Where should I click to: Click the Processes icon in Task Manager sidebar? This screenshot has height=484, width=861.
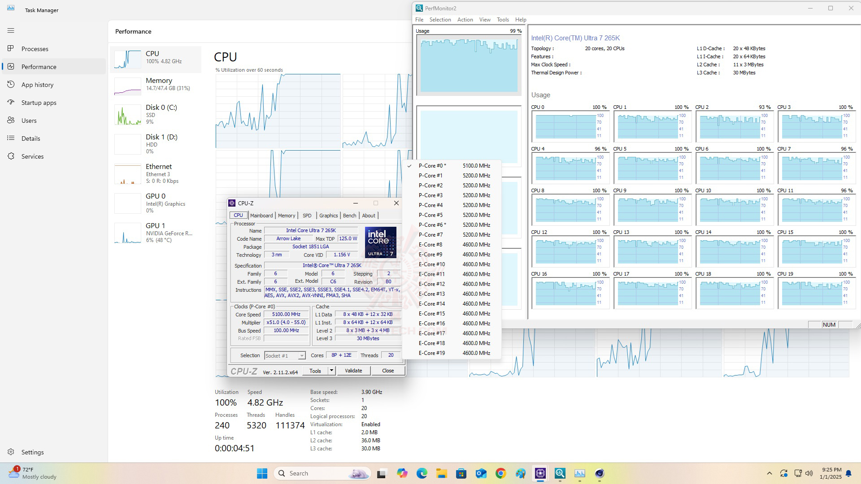(11, 48)
